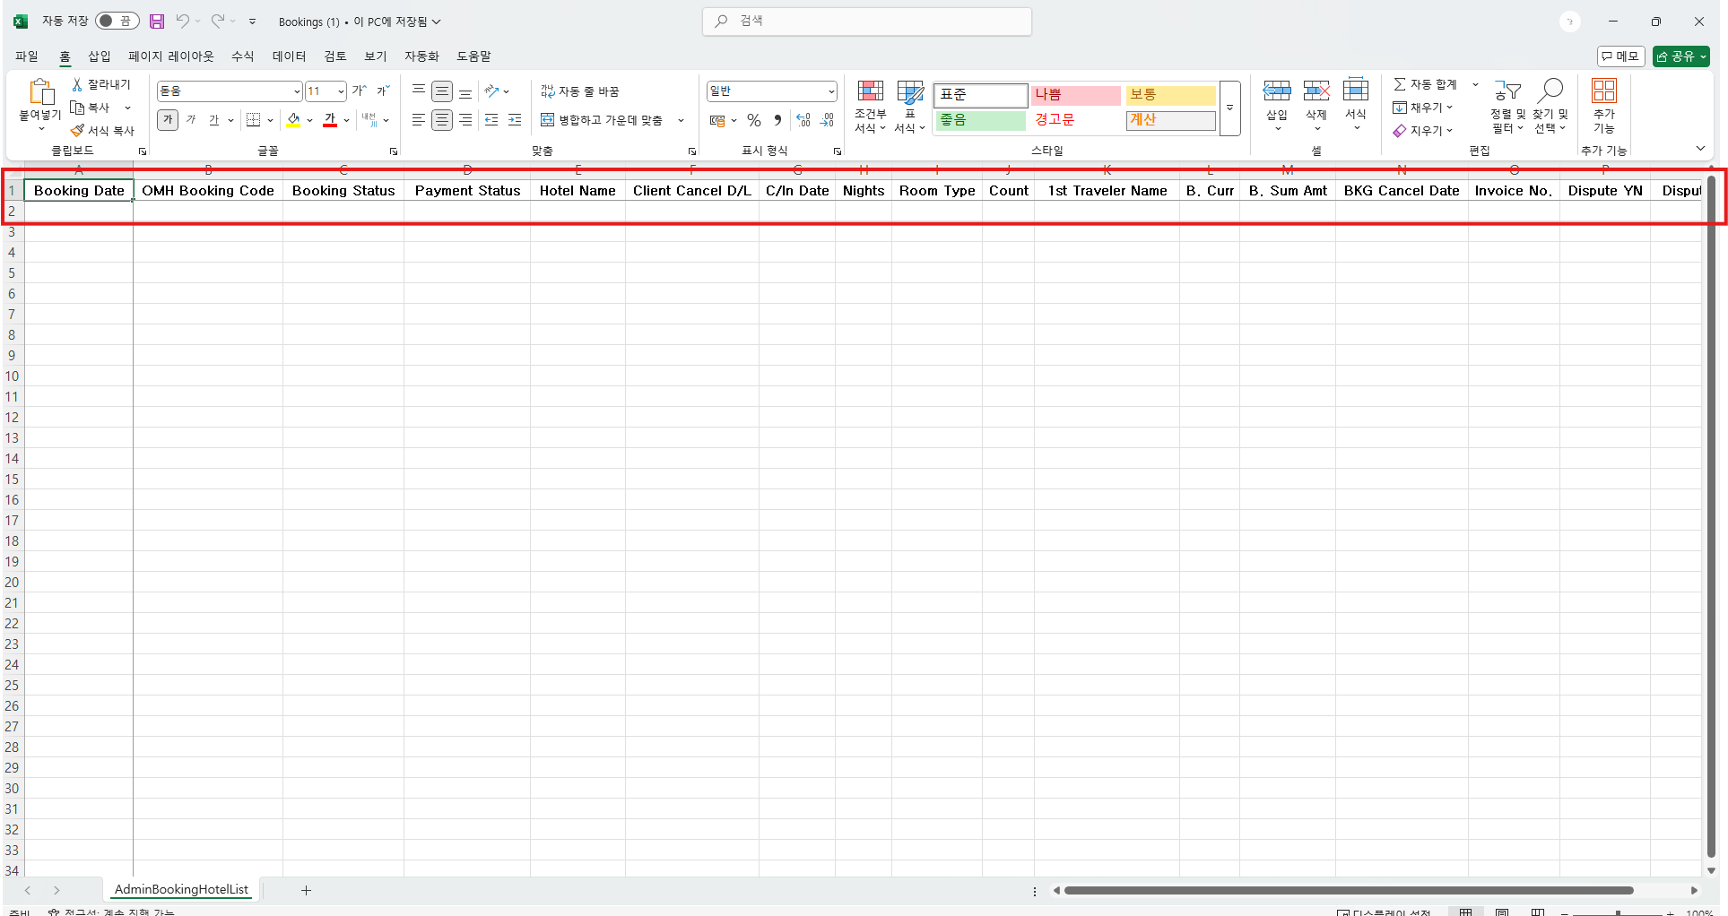Toggle italic formatting button
1728x916 pixels.
point(191,120)
